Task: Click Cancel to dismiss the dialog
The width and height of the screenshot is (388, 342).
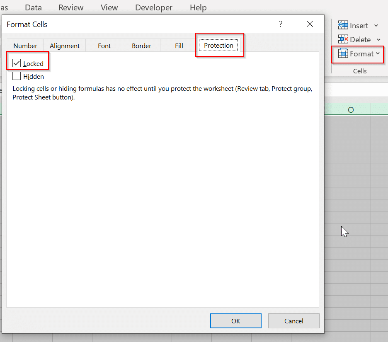Action: 293,320
